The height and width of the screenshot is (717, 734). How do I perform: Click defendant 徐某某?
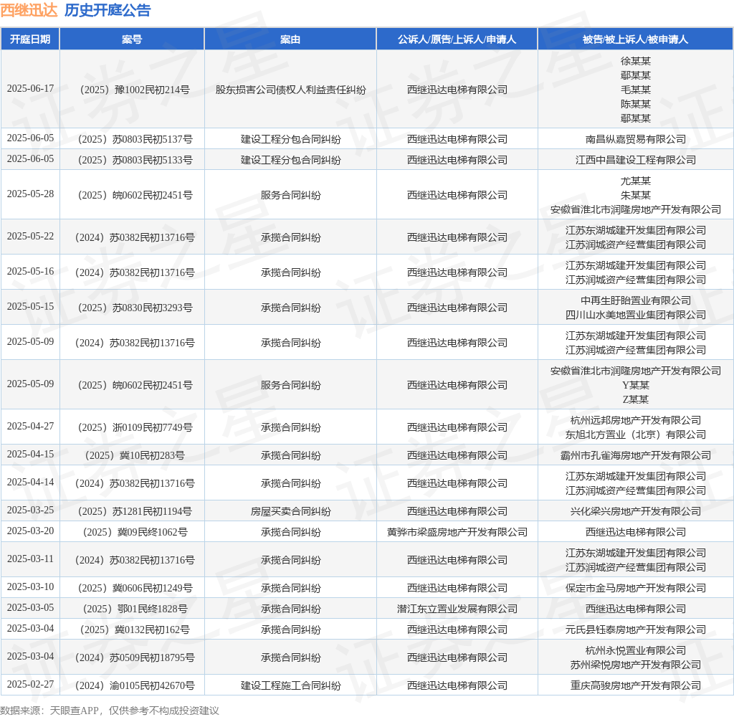[x=635, y=61]
